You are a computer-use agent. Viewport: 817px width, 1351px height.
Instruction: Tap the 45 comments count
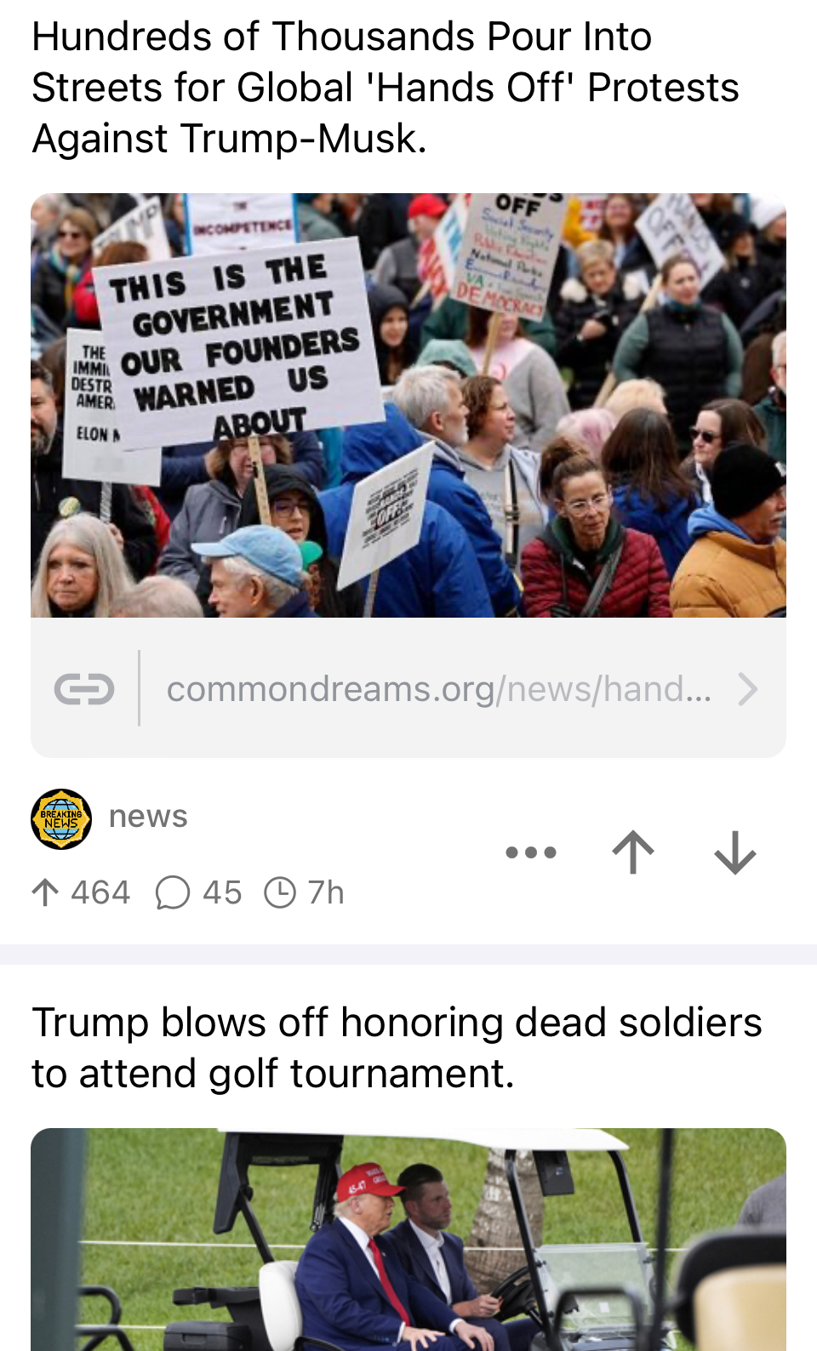(x=222, y=892)
